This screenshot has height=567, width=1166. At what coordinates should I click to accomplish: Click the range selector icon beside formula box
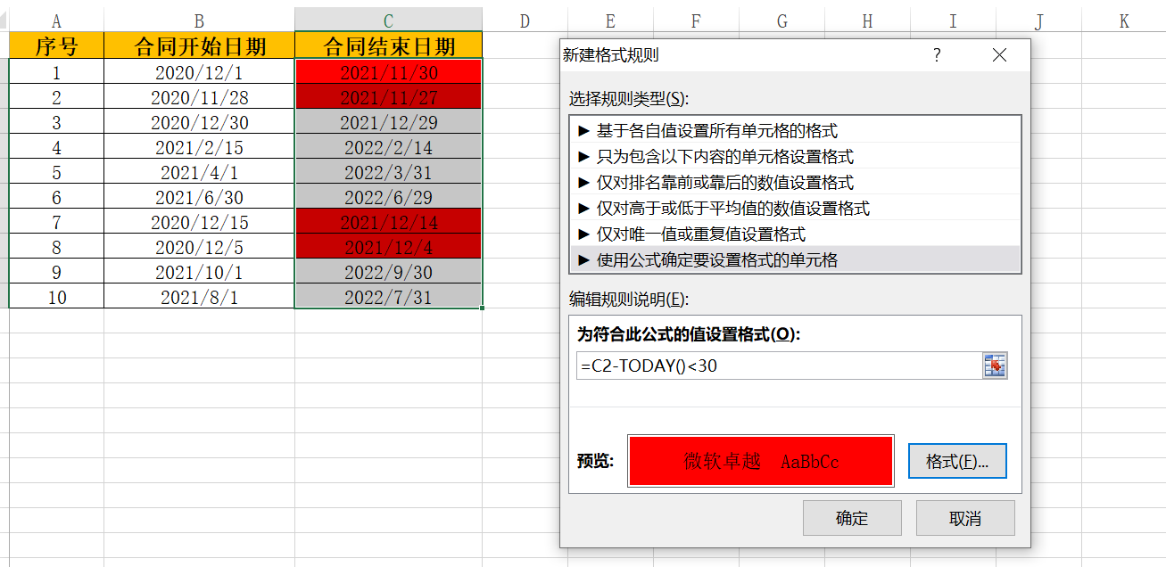995,366
